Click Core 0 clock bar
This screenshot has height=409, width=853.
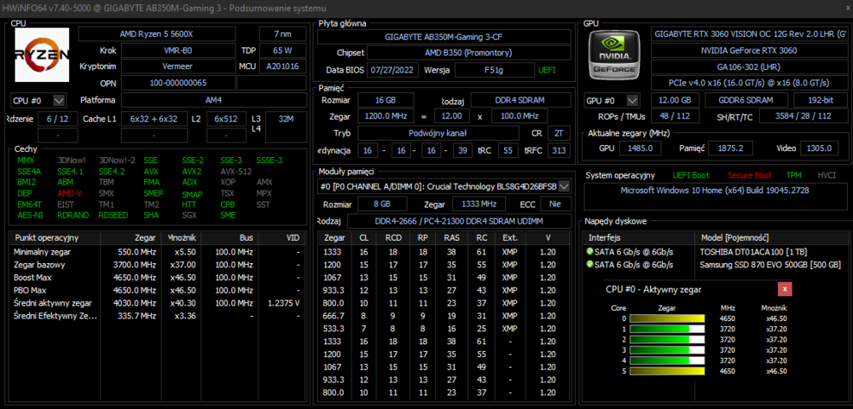tap(667, 318)
